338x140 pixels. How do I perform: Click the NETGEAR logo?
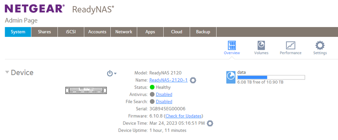[x=34, y=8]
